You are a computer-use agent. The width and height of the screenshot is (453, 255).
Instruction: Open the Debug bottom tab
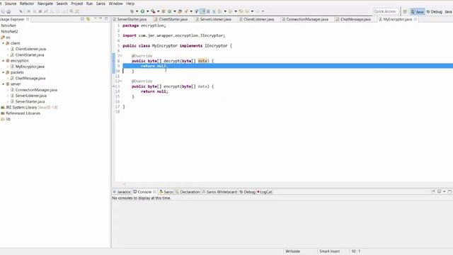247,192
